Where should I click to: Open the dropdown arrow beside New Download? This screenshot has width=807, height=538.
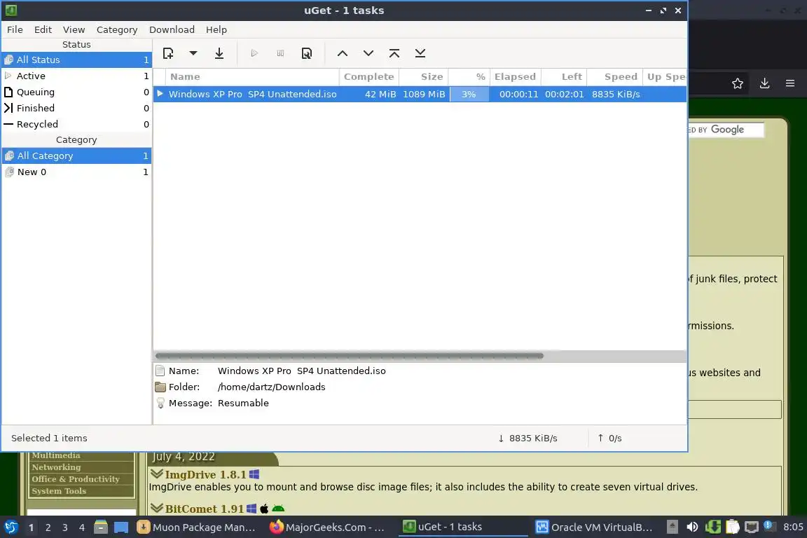coord(193,53)
